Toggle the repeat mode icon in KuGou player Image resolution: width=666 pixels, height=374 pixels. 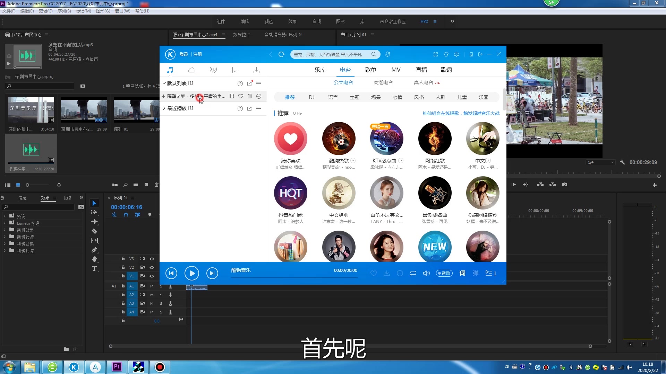pos(413,273)
